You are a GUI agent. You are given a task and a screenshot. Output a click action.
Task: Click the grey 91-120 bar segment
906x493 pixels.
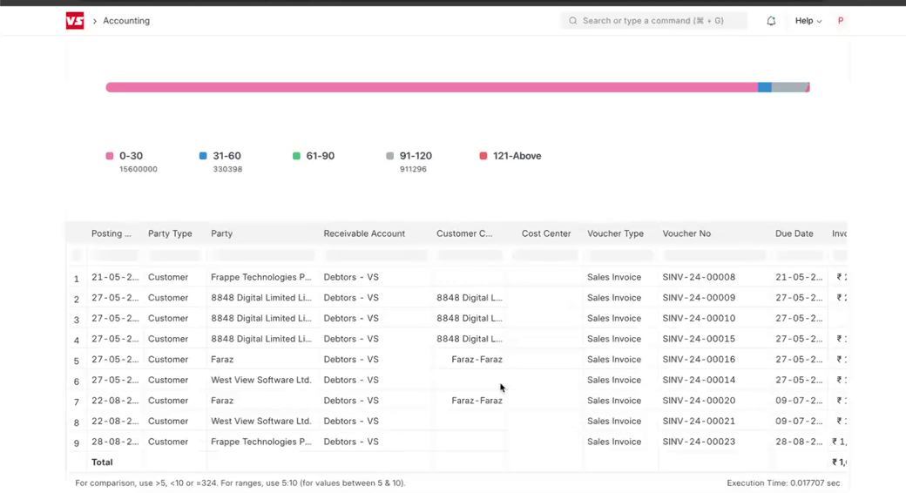coord(788,87)
